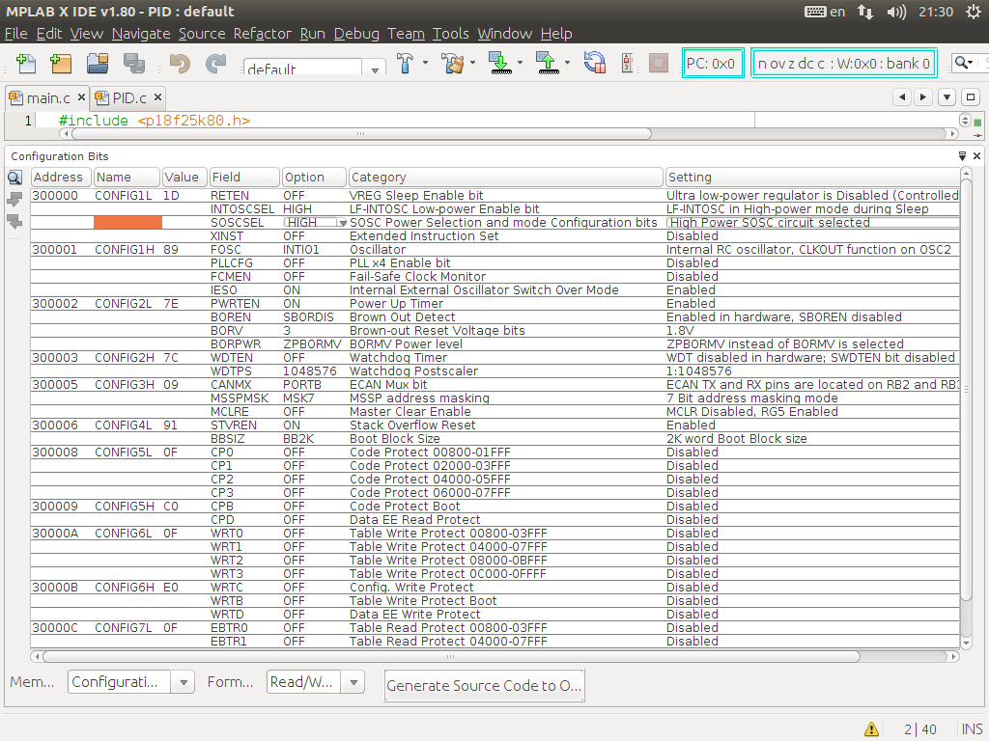Click Generate Source Code to Output button
989x741 pixels.
point(485,686)
